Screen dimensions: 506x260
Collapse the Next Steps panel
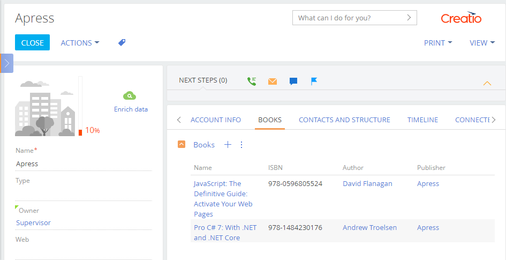[x=487, y=83]
